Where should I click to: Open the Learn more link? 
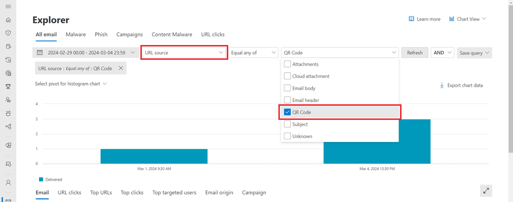pyautogui.click(x=425, y=19)
